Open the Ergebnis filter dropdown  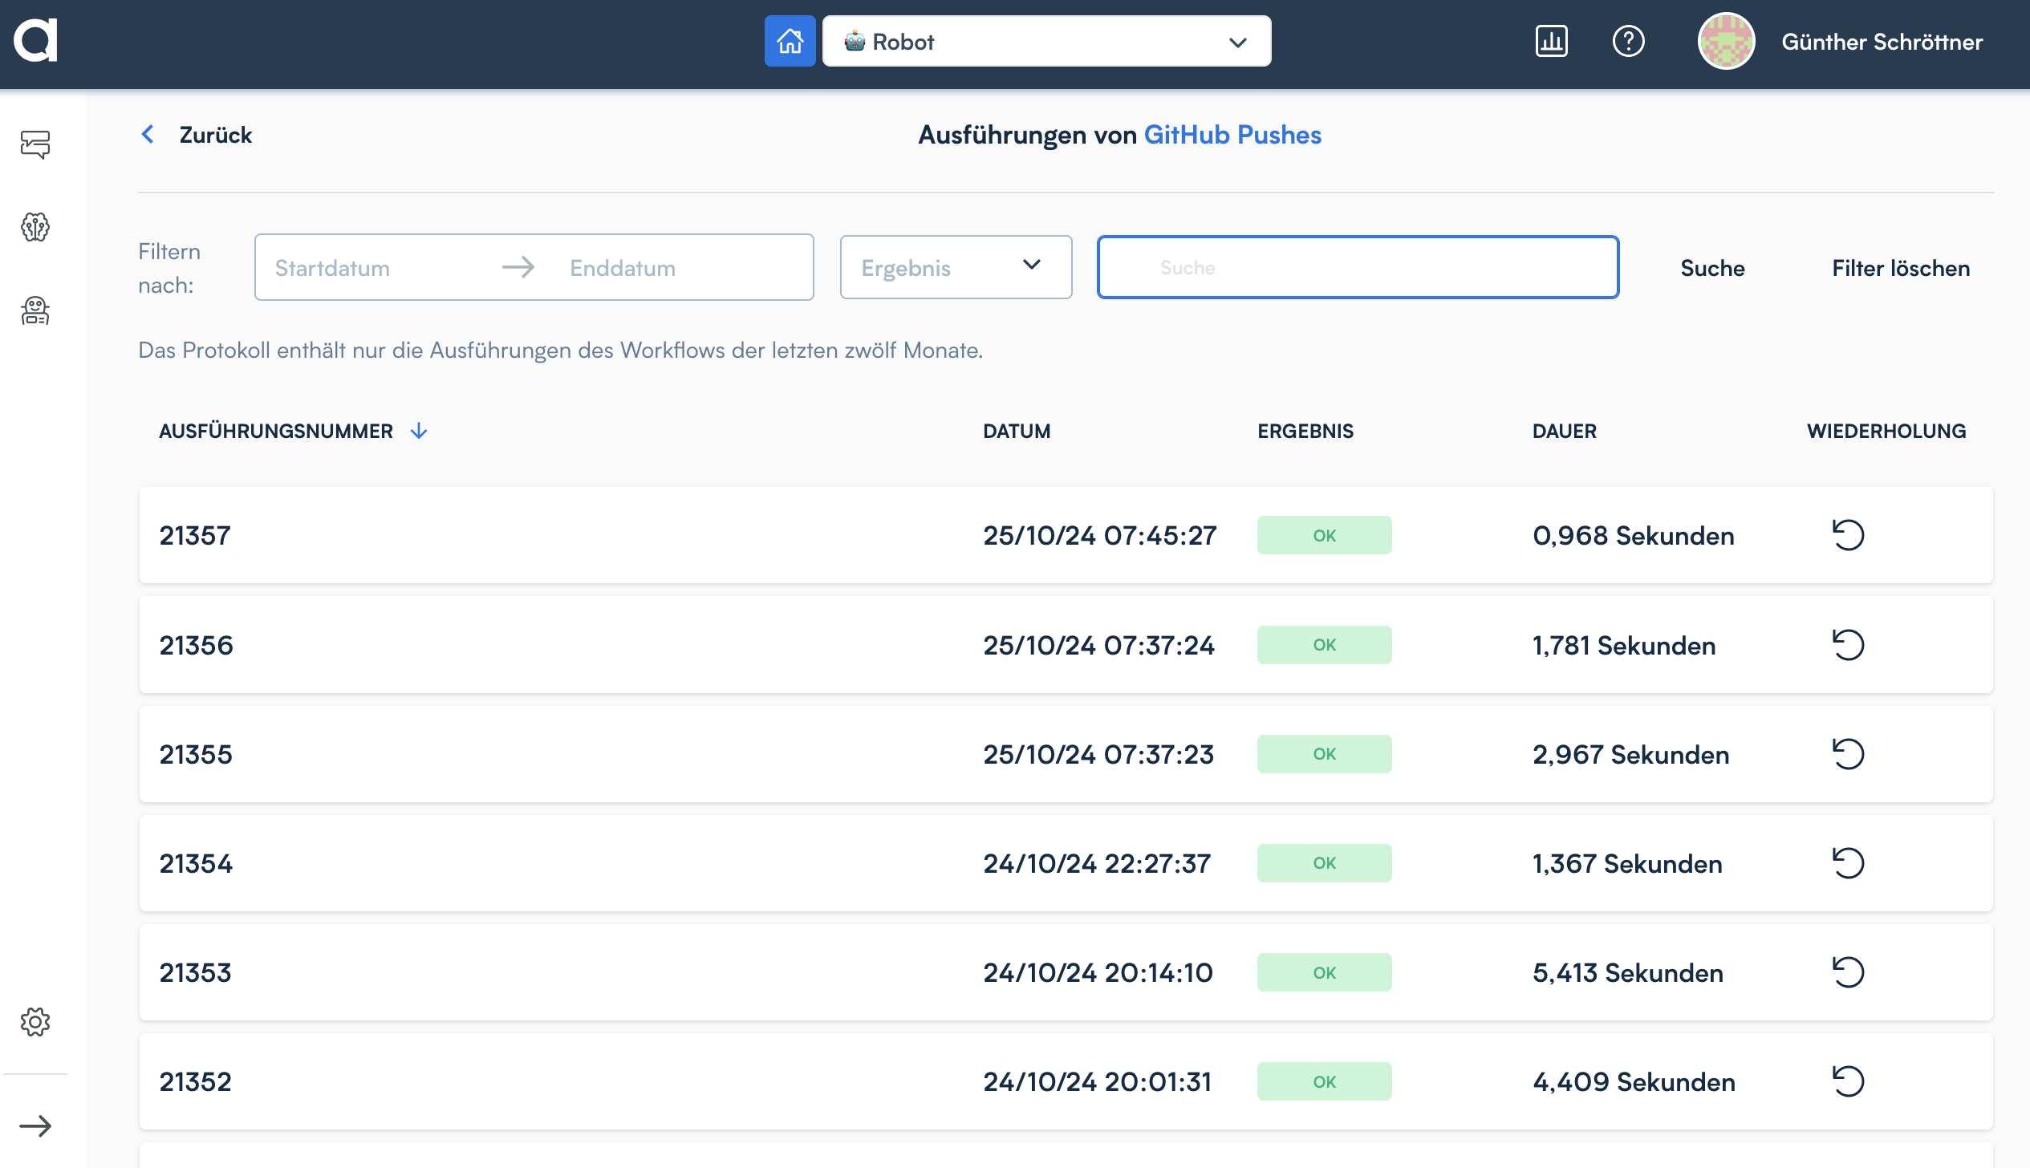(955, 267)
